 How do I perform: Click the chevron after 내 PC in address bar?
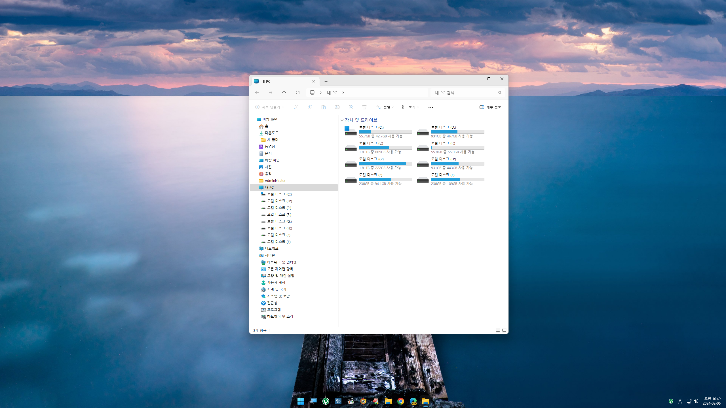coord(343,93)
